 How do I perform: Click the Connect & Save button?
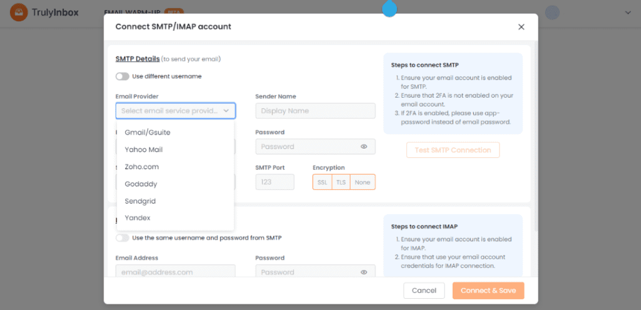(x=488, y=291)
